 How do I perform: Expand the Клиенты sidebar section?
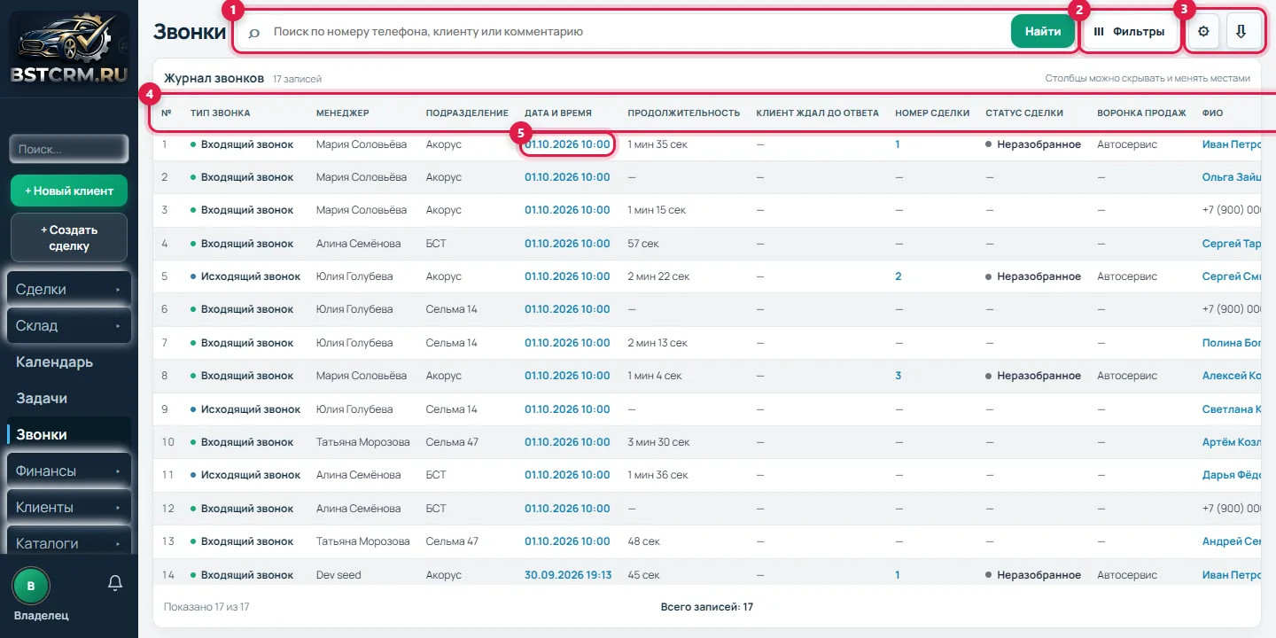(69, 507)
